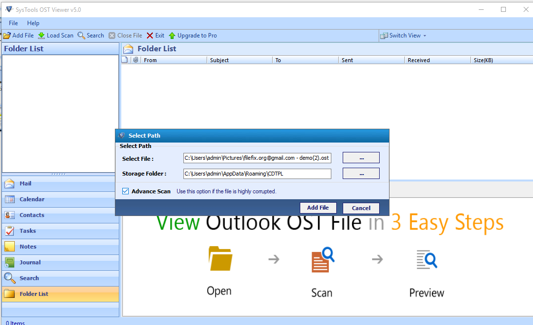
Task: Click the Contacts card icon in sidebar
Action: click(x=9, y=215)
